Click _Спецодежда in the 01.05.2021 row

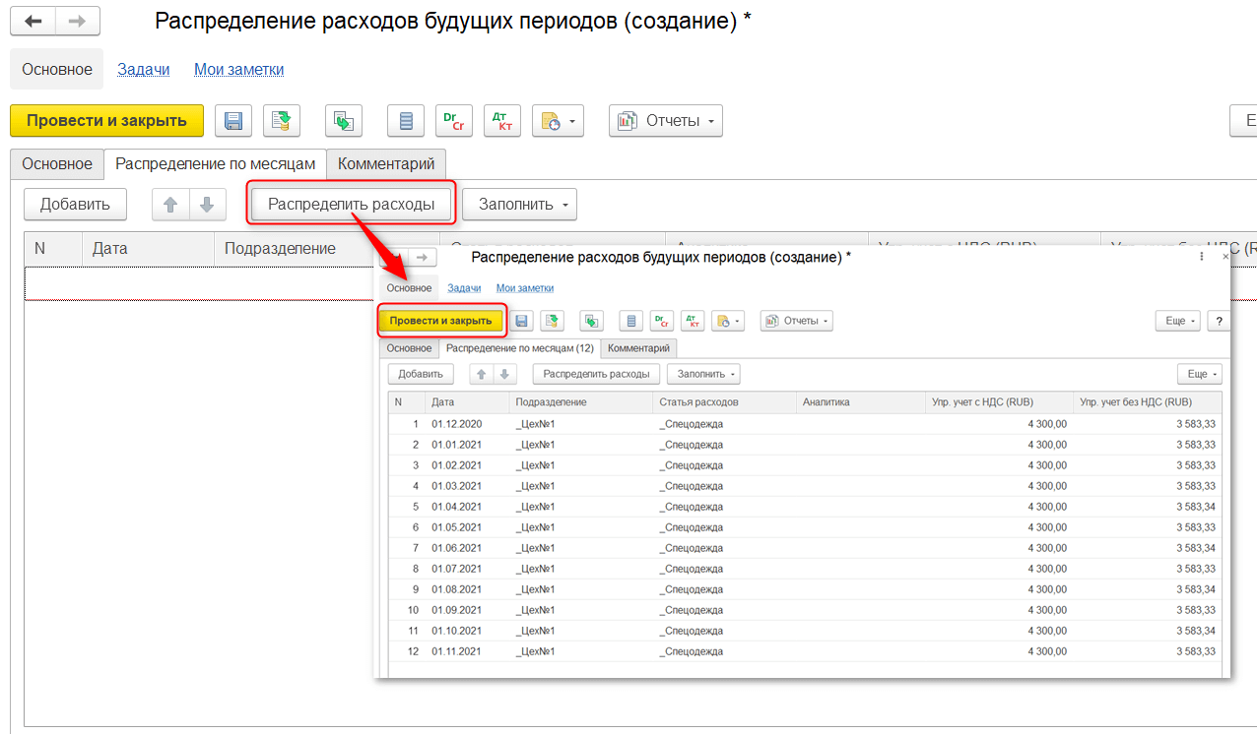pos(692,527)
